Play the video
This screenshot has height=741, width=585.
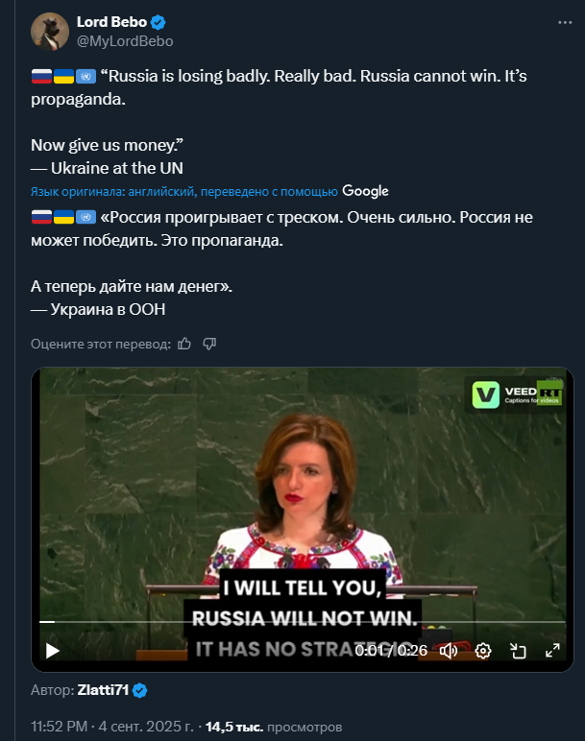52,651
